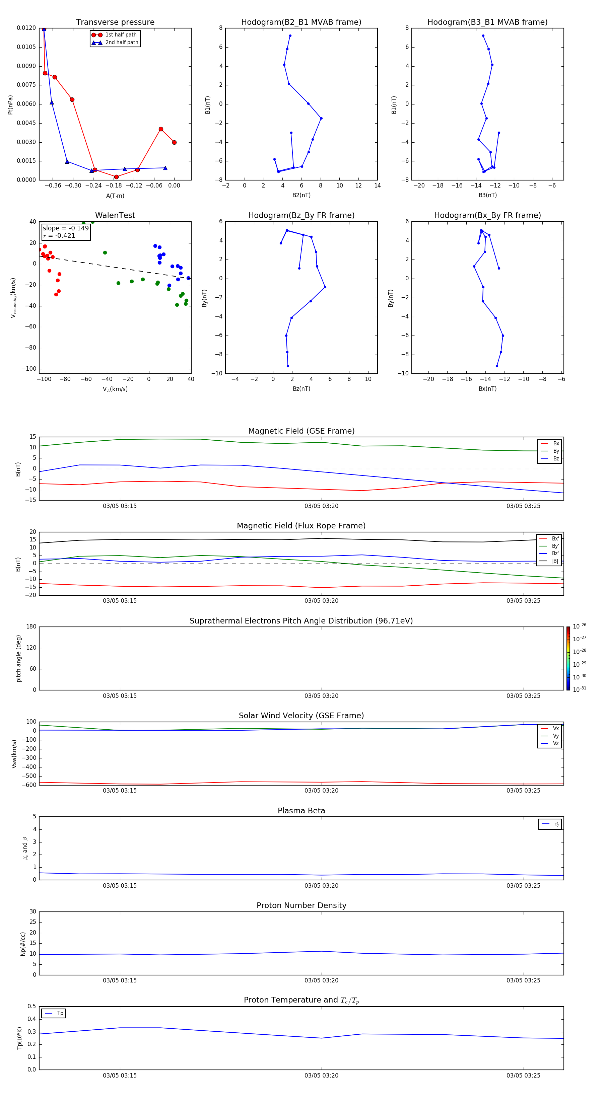Click the empty pitch angle distribution panel

pyautogui.click(x=301, y=658)
